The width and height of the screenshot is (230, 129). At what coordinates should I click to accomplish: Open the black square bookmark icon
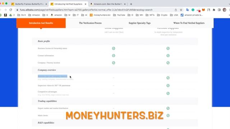[x=5, y=15]
